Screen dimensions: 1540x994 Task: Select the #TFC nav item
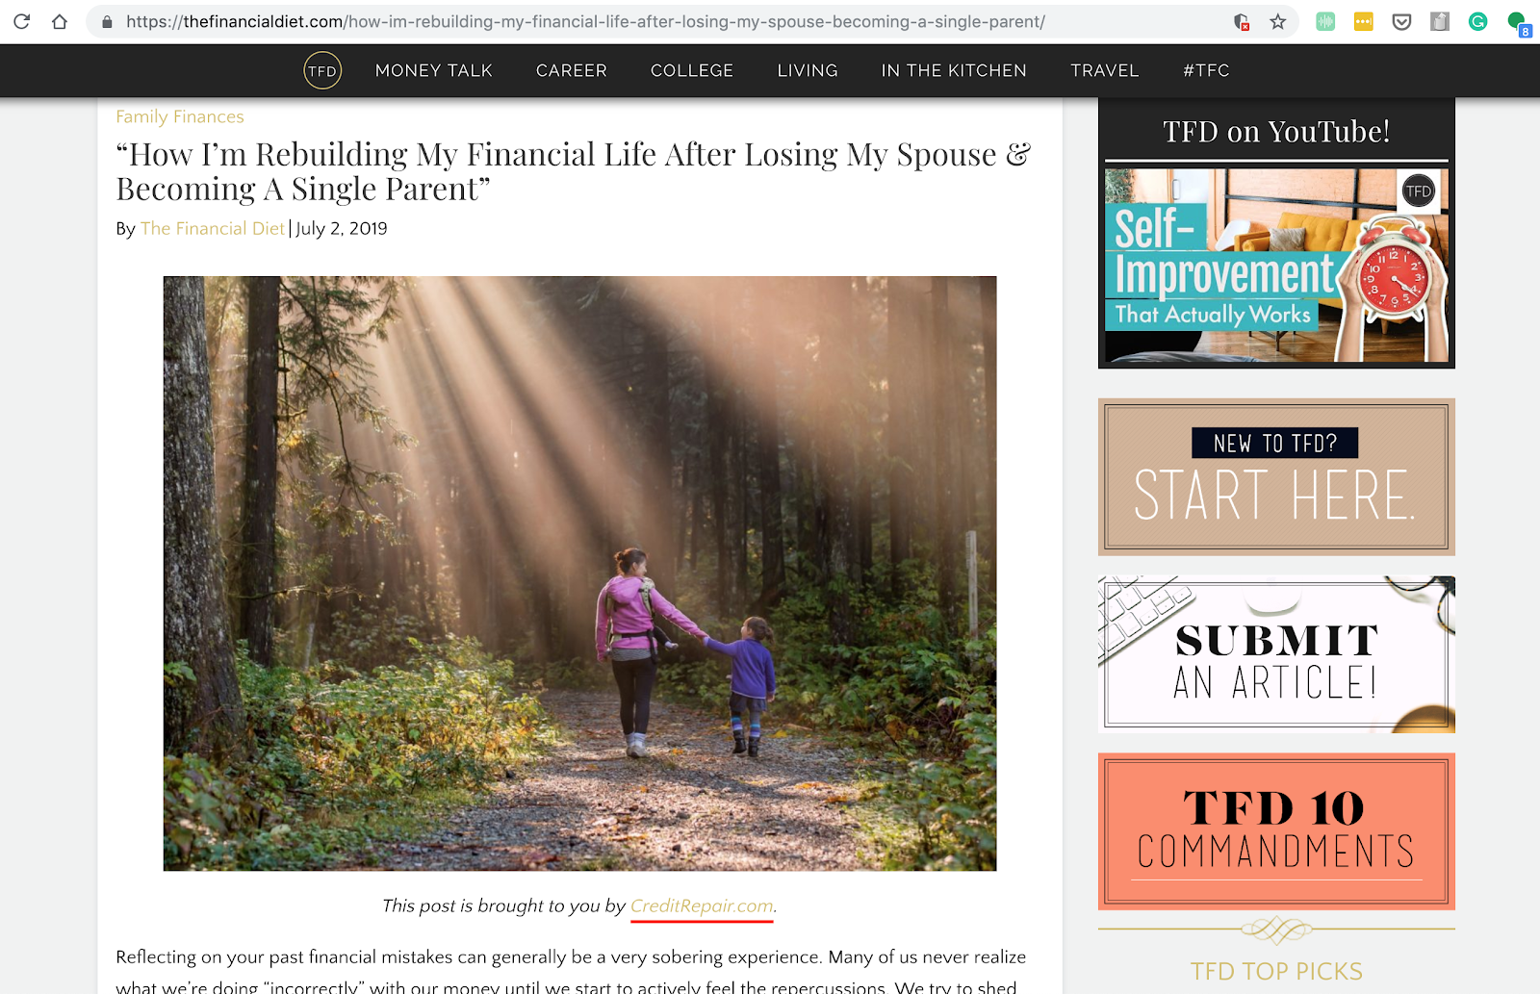tap(1206, 70)
